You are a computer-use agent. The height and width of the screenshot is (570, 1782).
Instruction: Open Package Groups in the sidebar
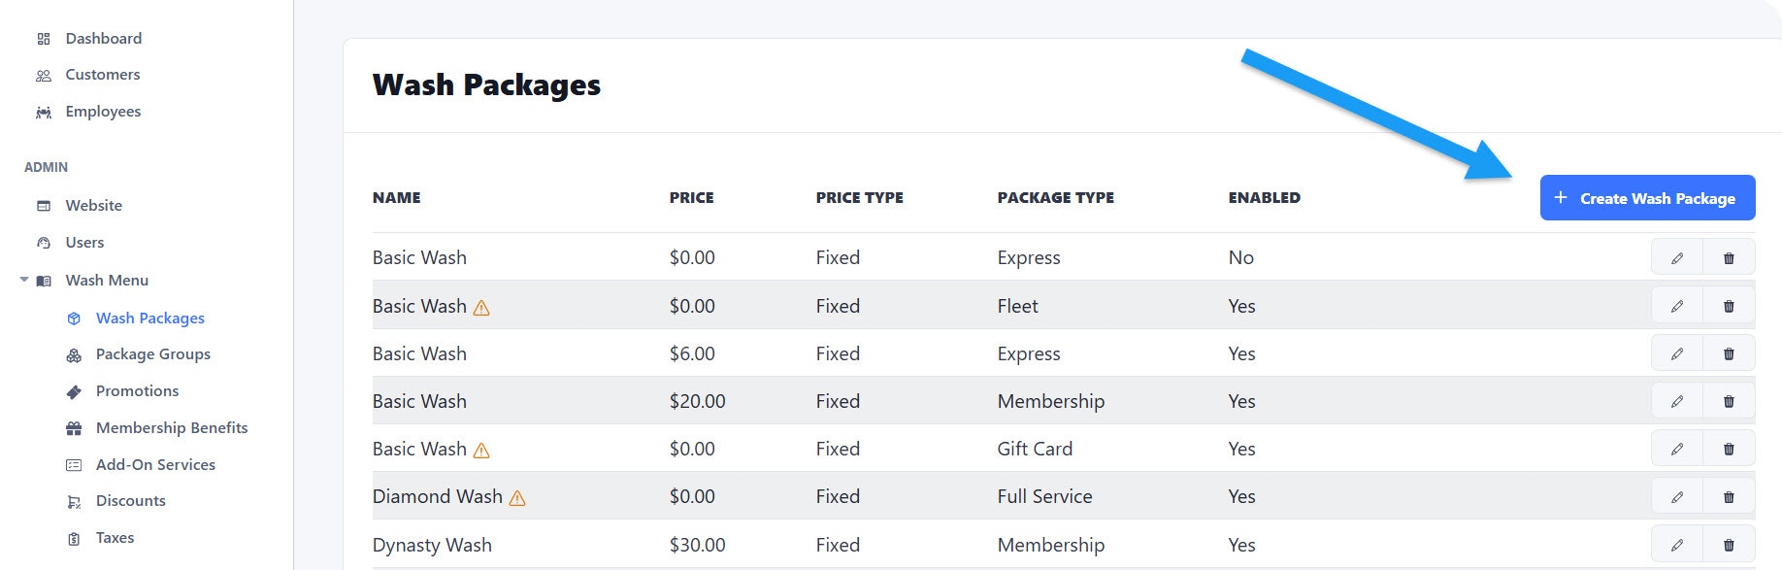[153, 354]
